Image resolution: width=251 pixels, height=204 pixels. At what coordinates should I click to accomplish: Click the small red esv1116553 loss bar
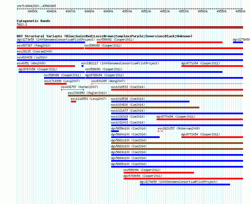74,102
